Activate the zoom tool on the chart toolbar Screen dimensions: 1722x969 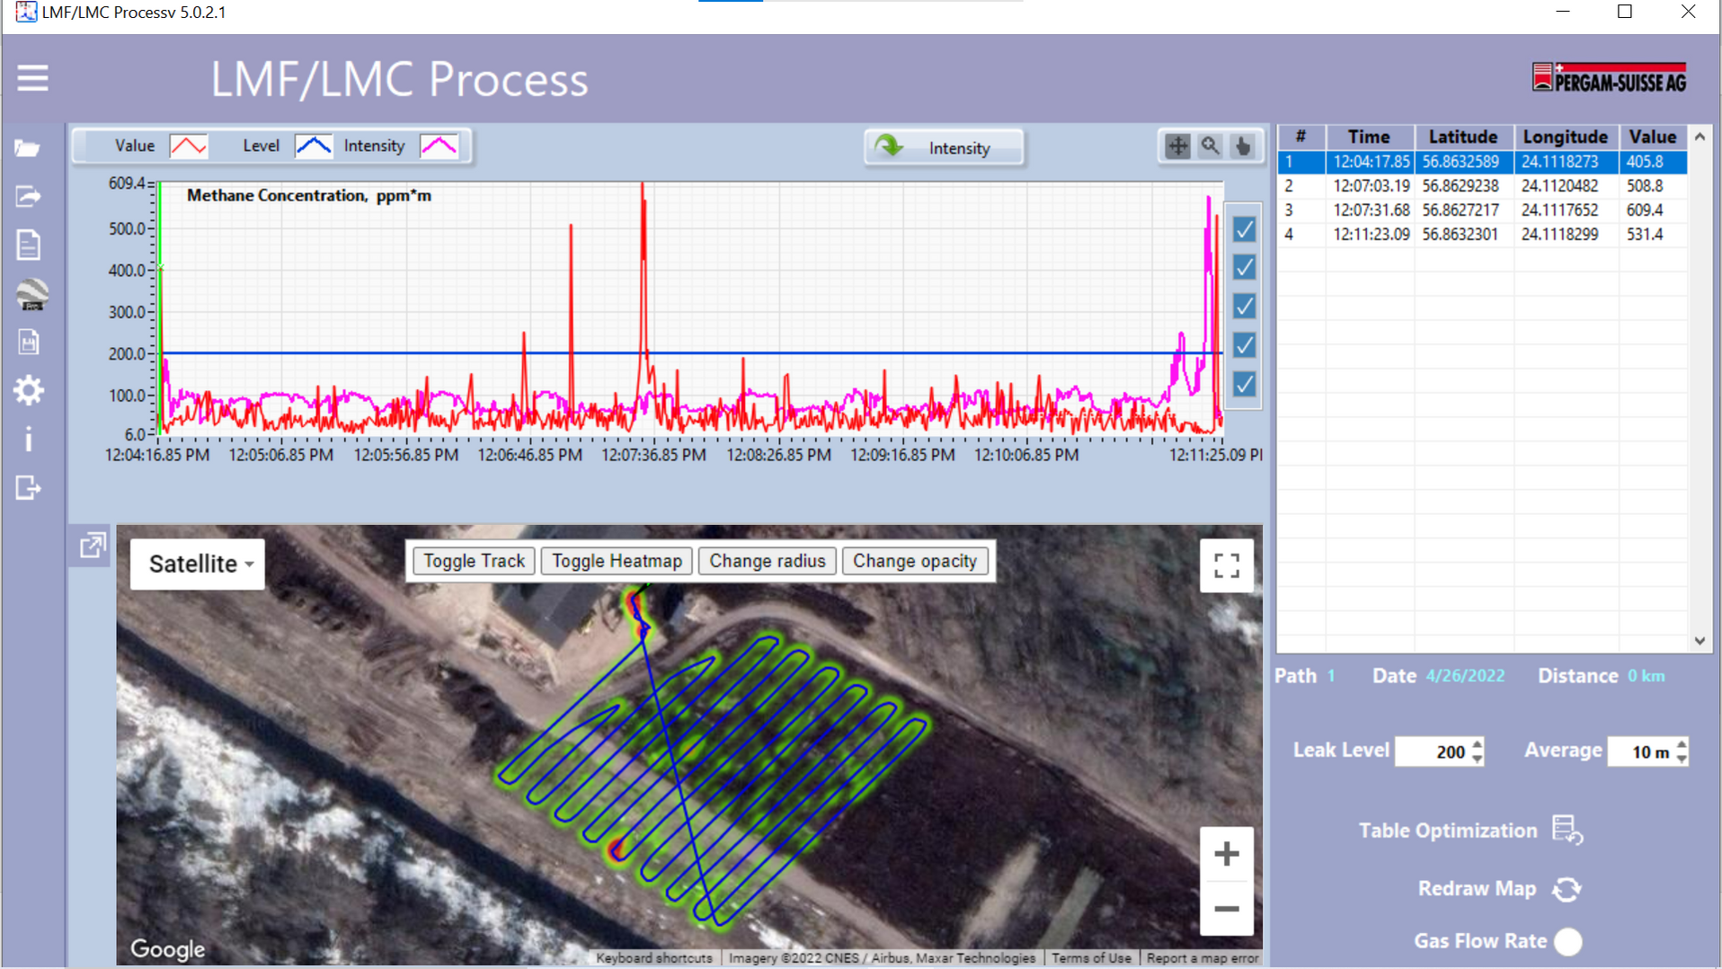pos(1211,145)
